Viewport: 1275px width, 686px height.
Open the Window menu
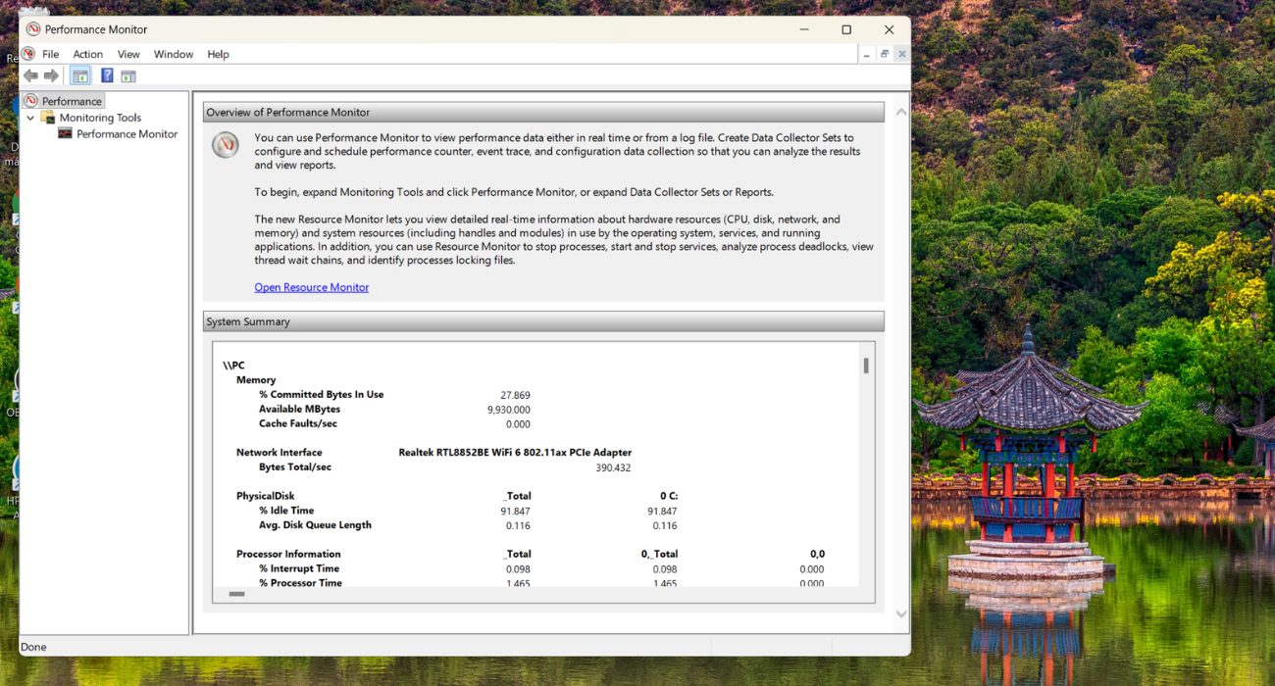(x=174, y=54)
